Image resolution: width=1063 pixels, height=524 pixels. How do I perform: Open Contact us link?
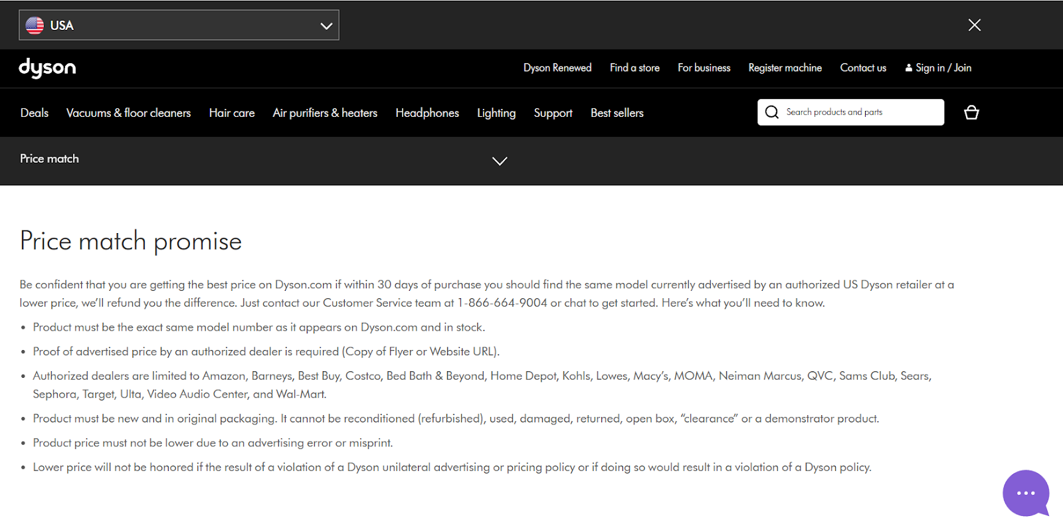click(863, 68)
